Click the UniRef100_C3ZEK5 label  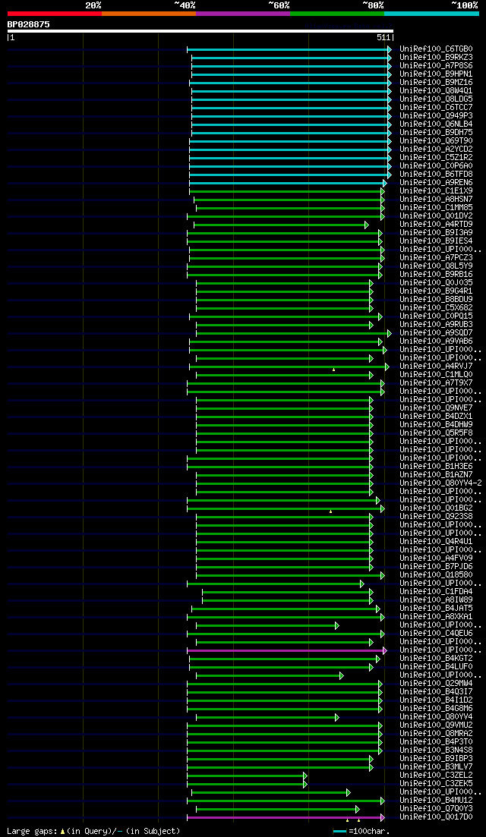tap(436, 784)
